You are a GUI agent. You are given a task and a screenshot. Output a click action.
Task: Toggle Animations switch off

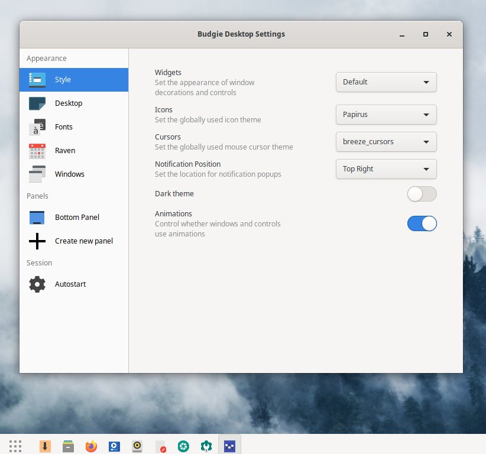point(422,223)
